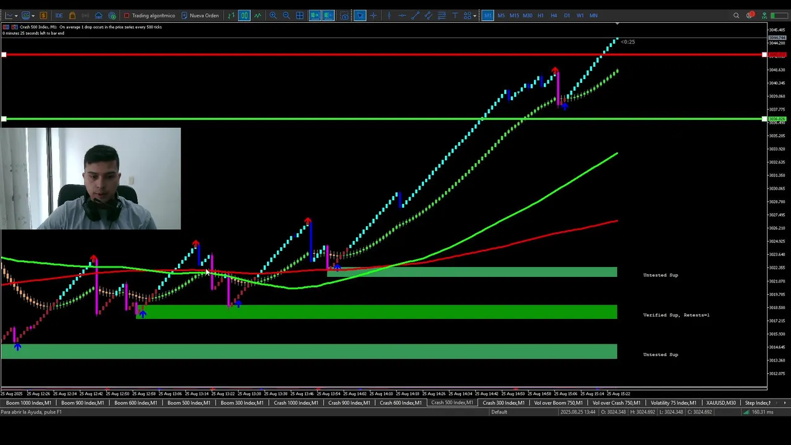Click the Nueva Orden button
791x445 pixels.
click(199, 15)
